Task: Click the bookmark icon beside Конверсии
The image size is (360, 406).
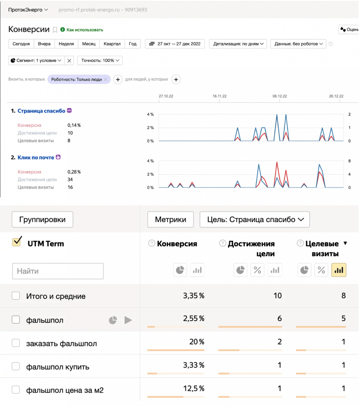Action: (55, 30)
